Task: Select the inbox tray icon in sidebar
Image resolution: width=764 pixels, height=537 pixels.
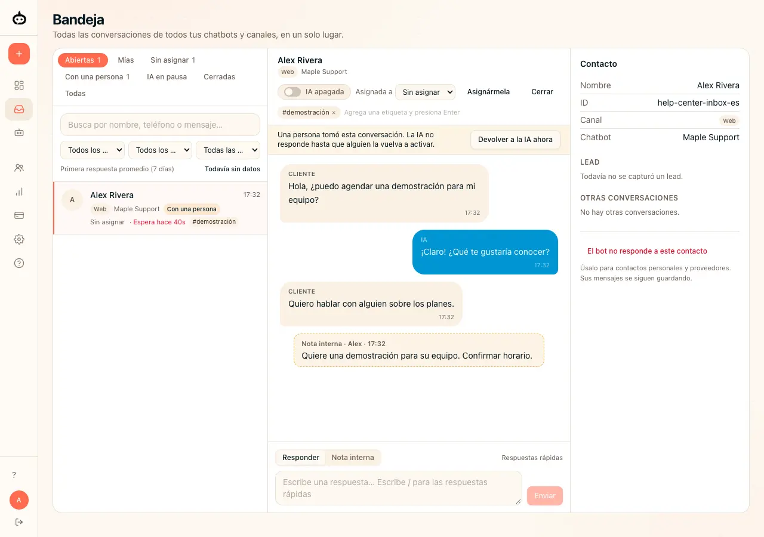Action: tap(19, 109)
